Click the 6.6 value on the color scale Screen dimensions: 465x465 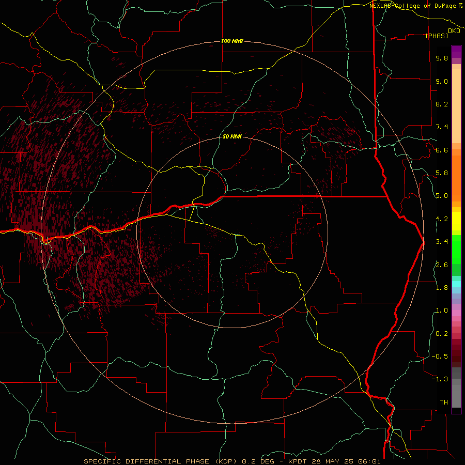click(442, 150)
